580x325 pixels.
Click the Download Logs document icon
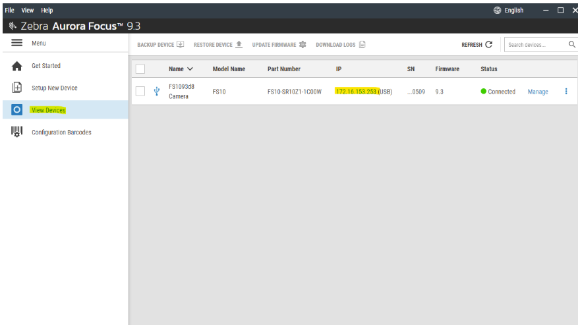(x=362, y=44)
